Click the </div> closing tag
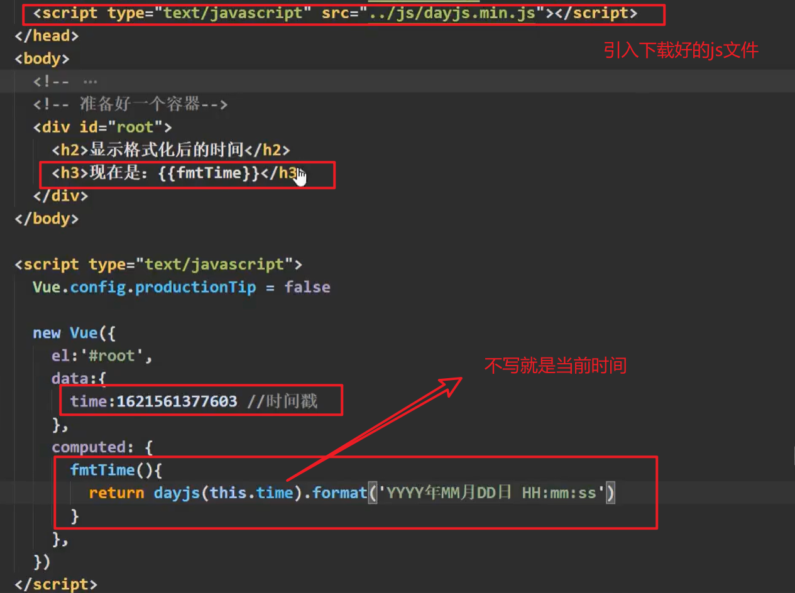The height and width of the screenshot is (593, 795). tap(60, 196)
